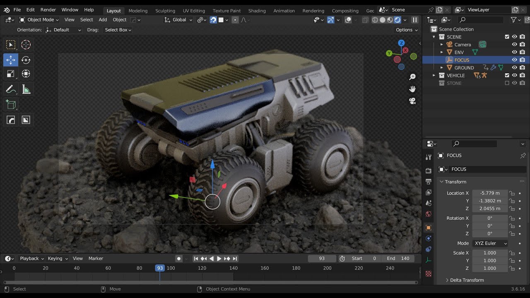
Task: Open the Output properties tab
Action: point(429,182)
